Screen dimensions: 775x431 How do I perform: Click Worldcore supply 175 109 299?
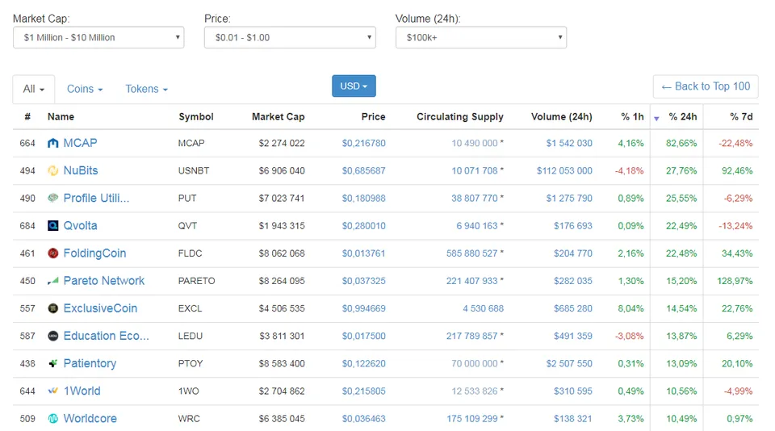(472, 419)
